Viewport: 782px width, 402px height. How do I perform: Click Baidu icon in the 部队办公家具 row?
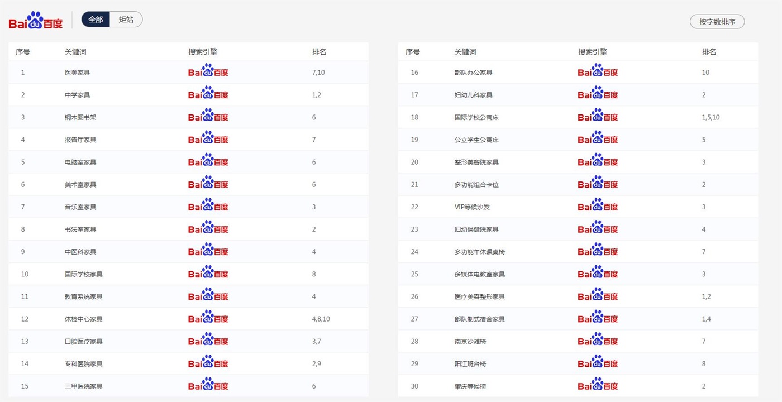tap(598, 72)
